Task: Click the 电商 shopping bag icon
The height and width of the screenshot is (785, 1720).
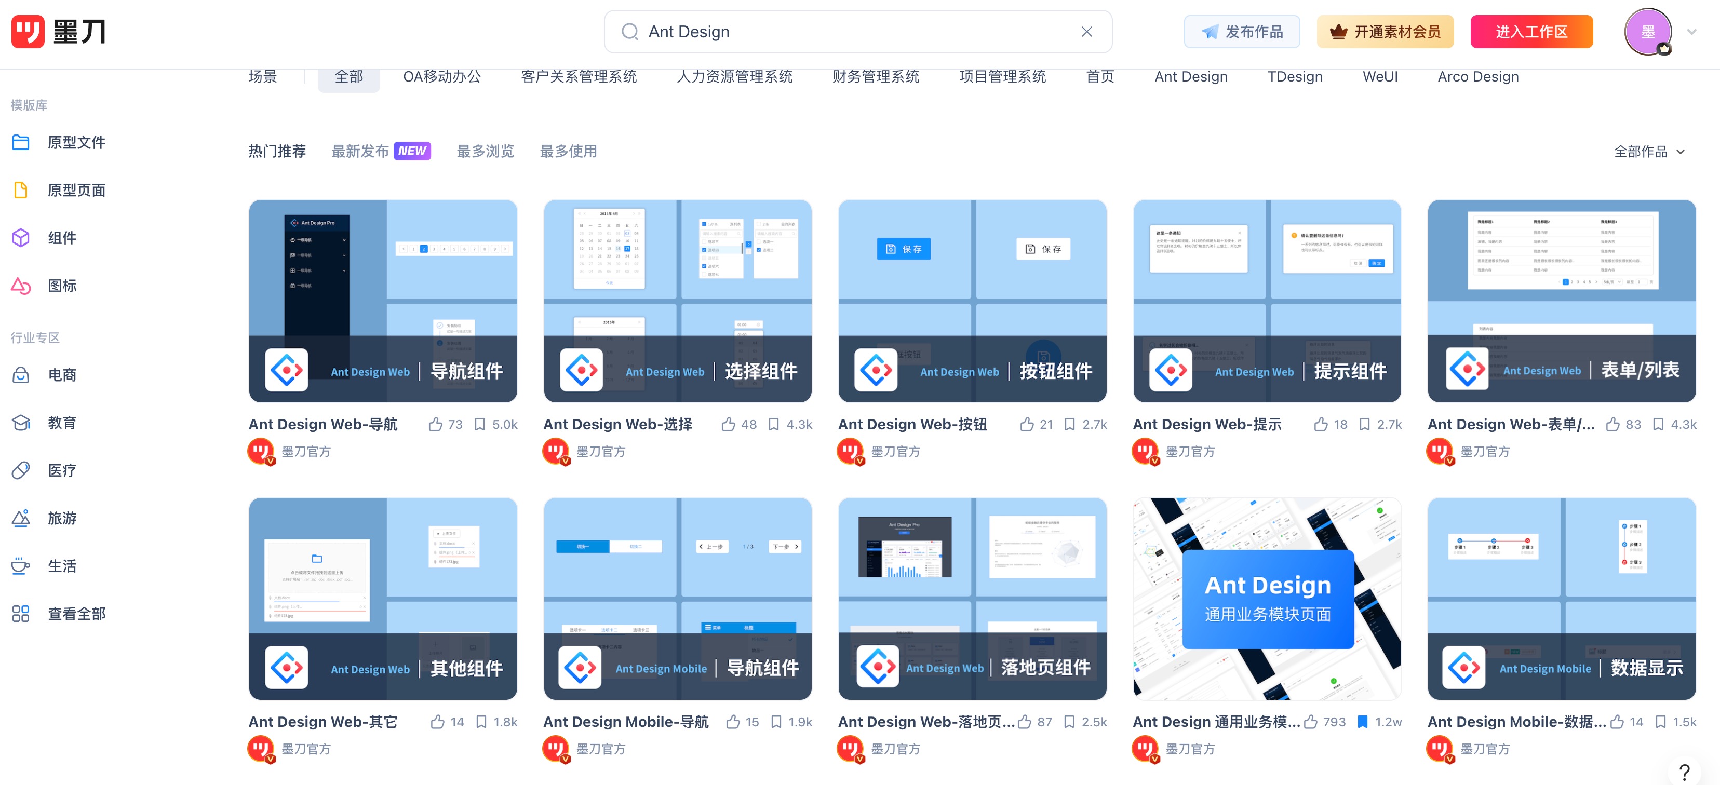Action: (21, 375)
